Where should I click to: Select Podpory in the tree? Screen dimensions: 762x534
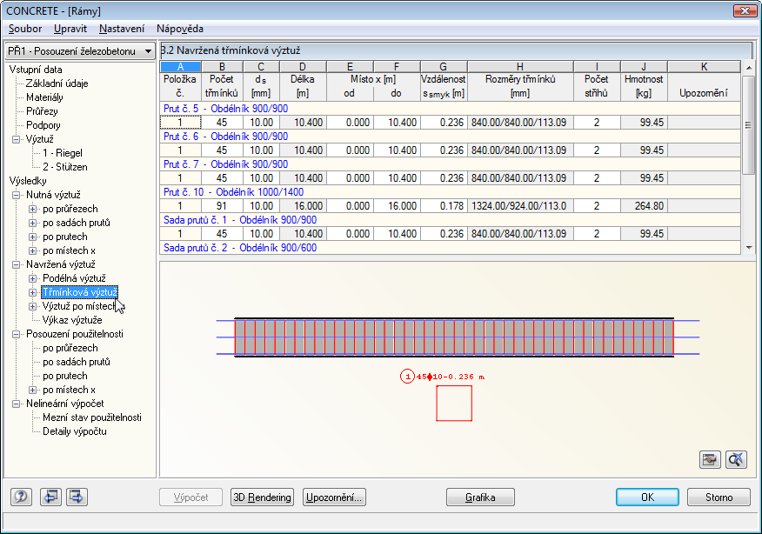[43, 125]
